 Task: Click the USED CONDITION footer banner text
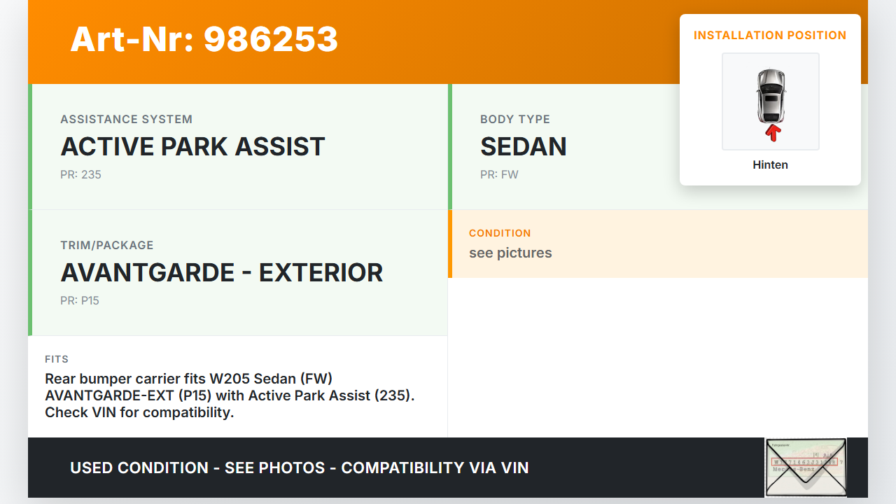coord(299,468)
